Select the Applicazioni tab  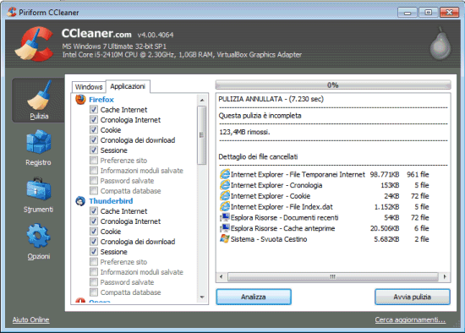(x=128, y=86)
